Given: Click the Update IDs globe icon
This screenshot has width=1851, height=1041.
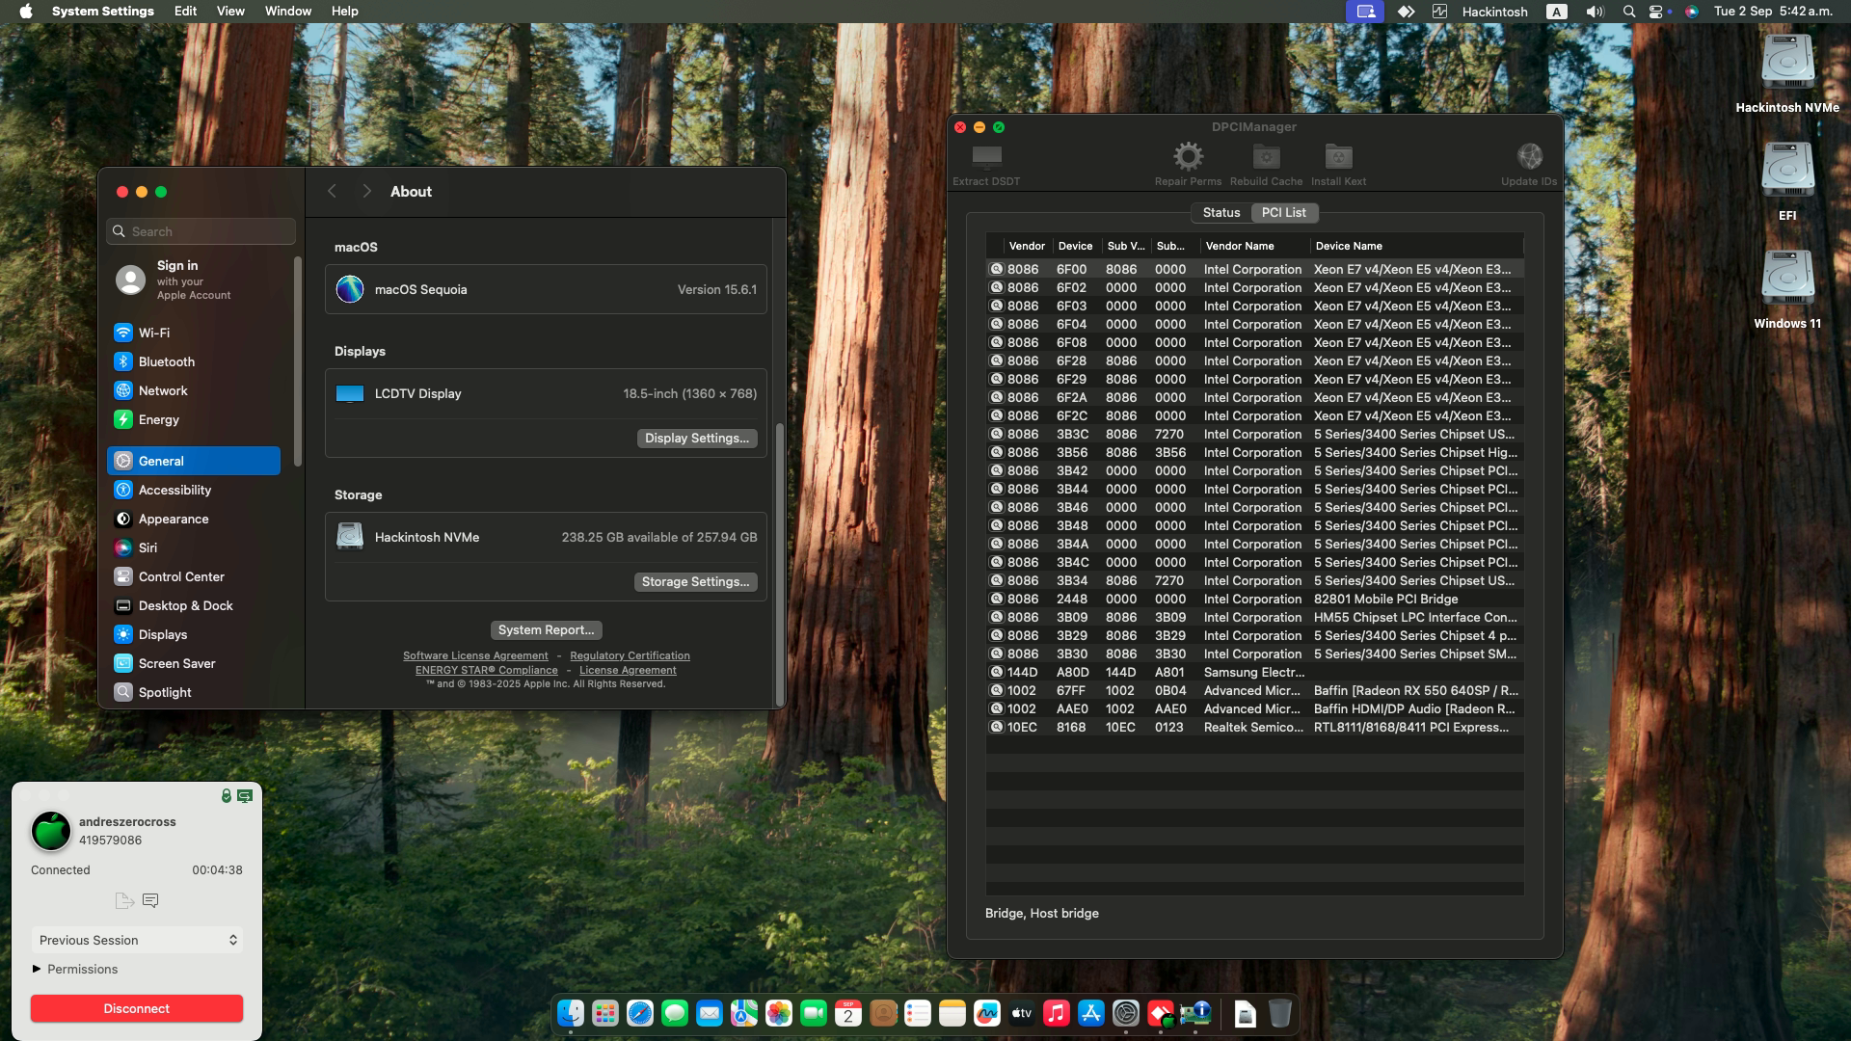Looking at the screenshot, I should (x=1528, y=155).
